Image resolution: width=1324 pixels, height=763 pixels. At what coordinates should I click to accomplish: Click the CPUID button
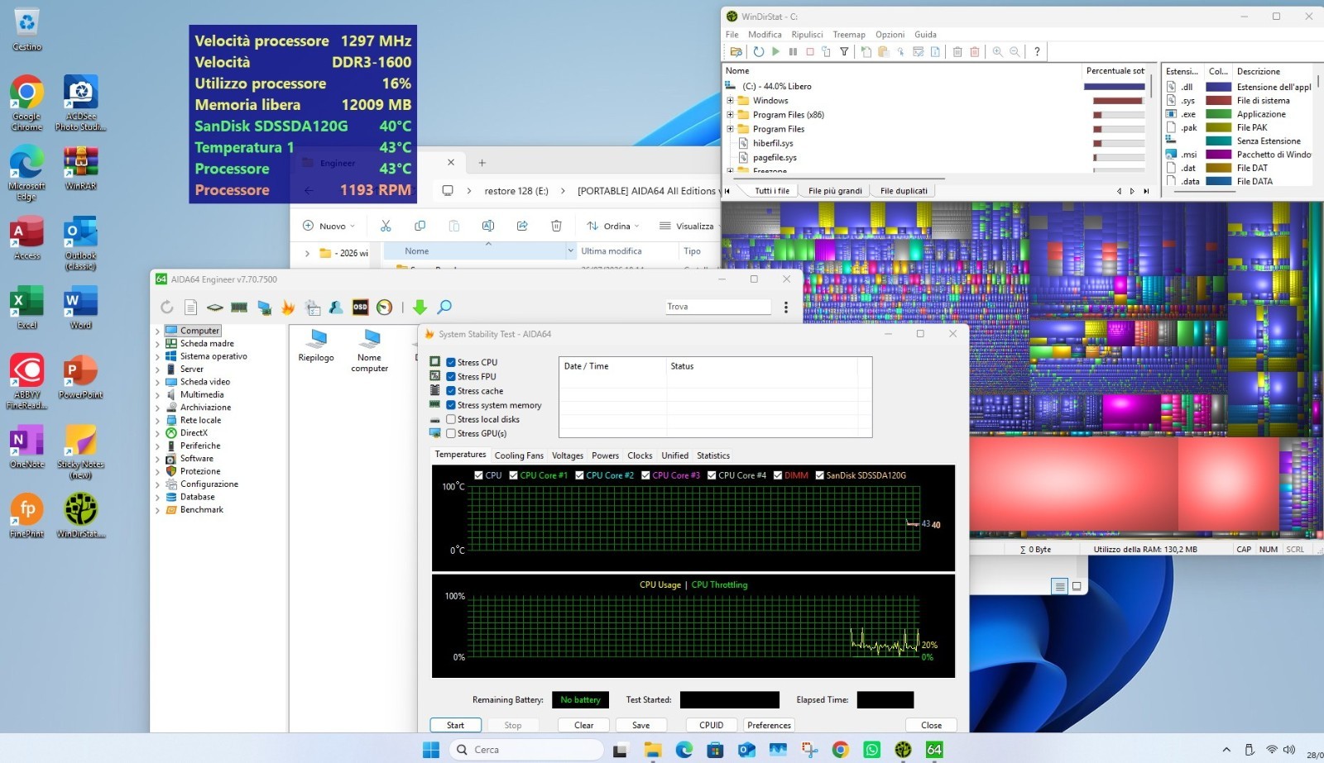click(712, 725)
